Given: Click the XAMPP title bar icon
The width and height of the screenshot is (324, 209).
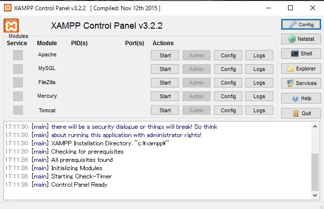Looking at the screenshot, I should [7, 8].
